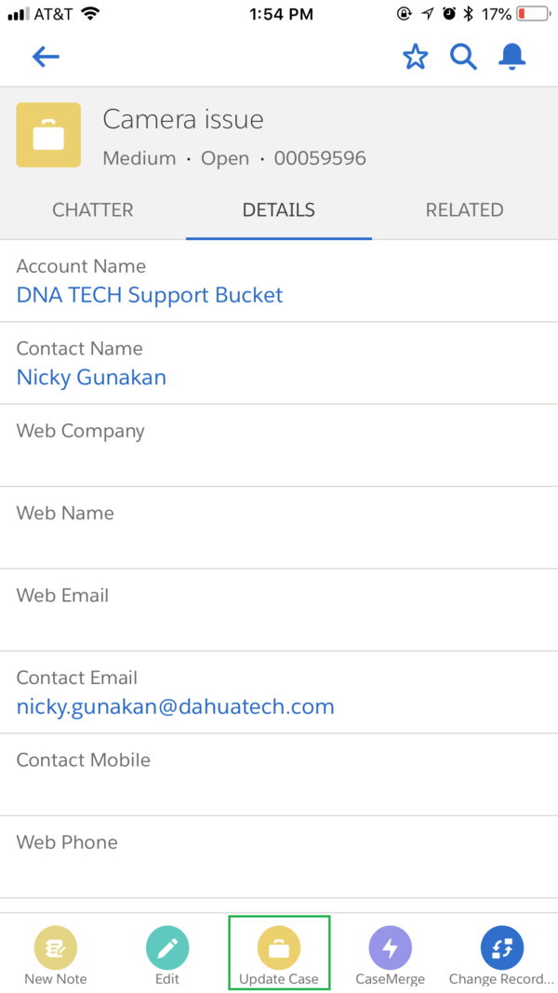The width and height of the screenshot is (558, 993).
Task: Open contact Nicky Gunakan
Action: [91, 378]
